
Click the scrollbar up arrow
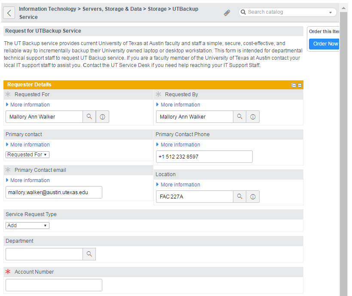pos(343,8)
